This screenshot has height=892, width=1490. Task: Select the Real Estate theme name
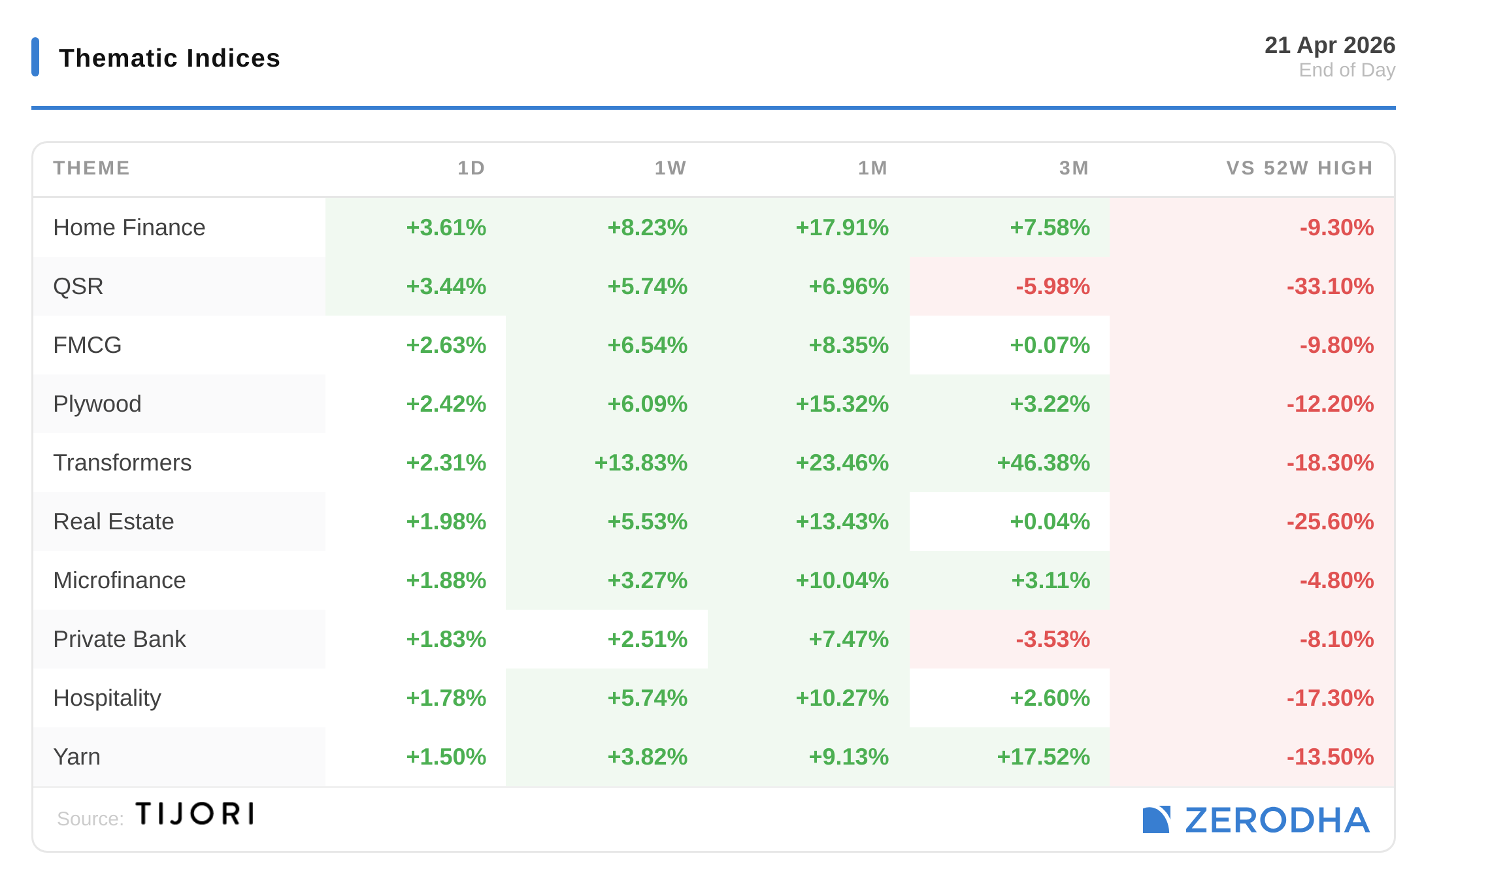tap(114, 521)
